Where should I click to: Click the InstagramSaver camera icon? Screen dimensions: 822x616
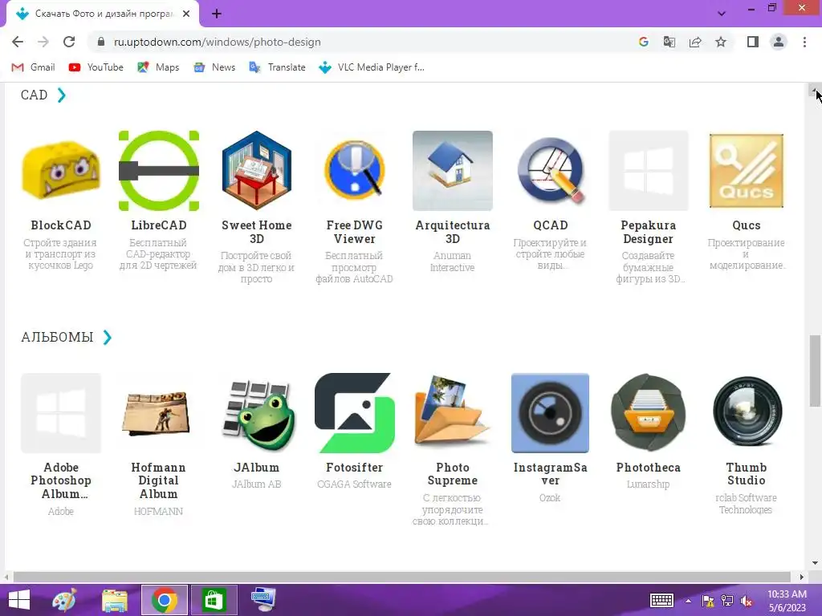click(x=551, y=413)
